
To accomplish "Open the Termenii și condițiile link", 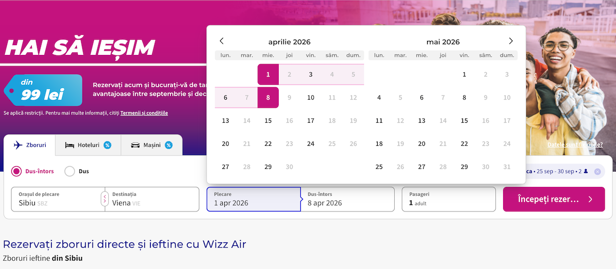I will point(144,113).
